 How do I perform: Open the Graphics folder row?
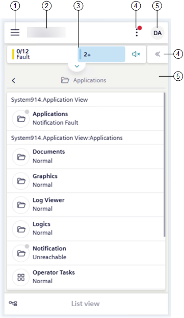pos(85,180)
